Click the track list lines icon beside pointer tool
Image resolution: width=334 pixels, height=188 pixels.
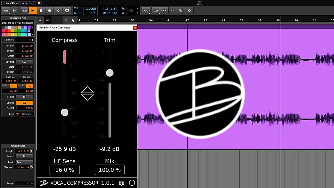tap(66, 20)
